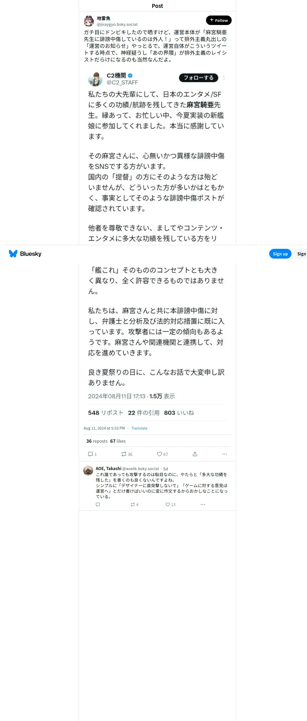The image size is (307, 721).
Task: Open the @jiraygyo.bsky.social handle
Action: [x=117, y=24]
